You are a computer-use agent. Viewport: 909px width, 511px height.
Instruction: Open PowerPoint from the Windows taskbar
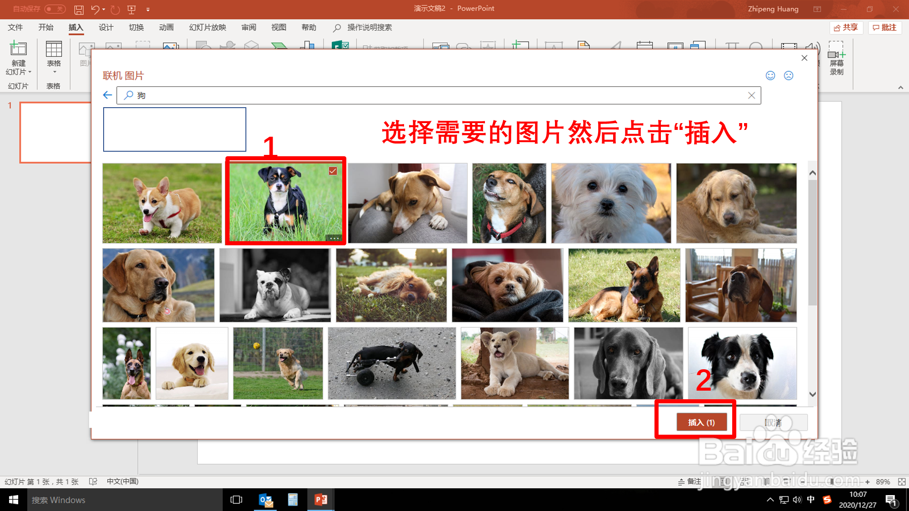click(x=321, y=500)
